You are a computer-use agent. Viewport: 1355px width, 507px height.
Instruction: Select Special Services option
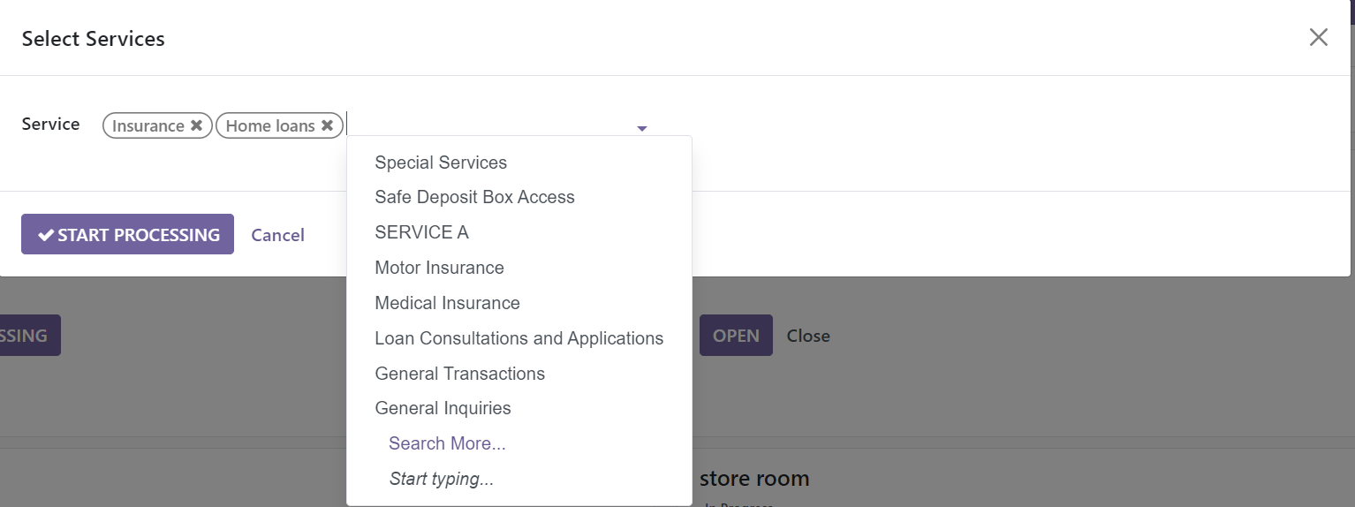pyautogui.click(x=441, y=163)
